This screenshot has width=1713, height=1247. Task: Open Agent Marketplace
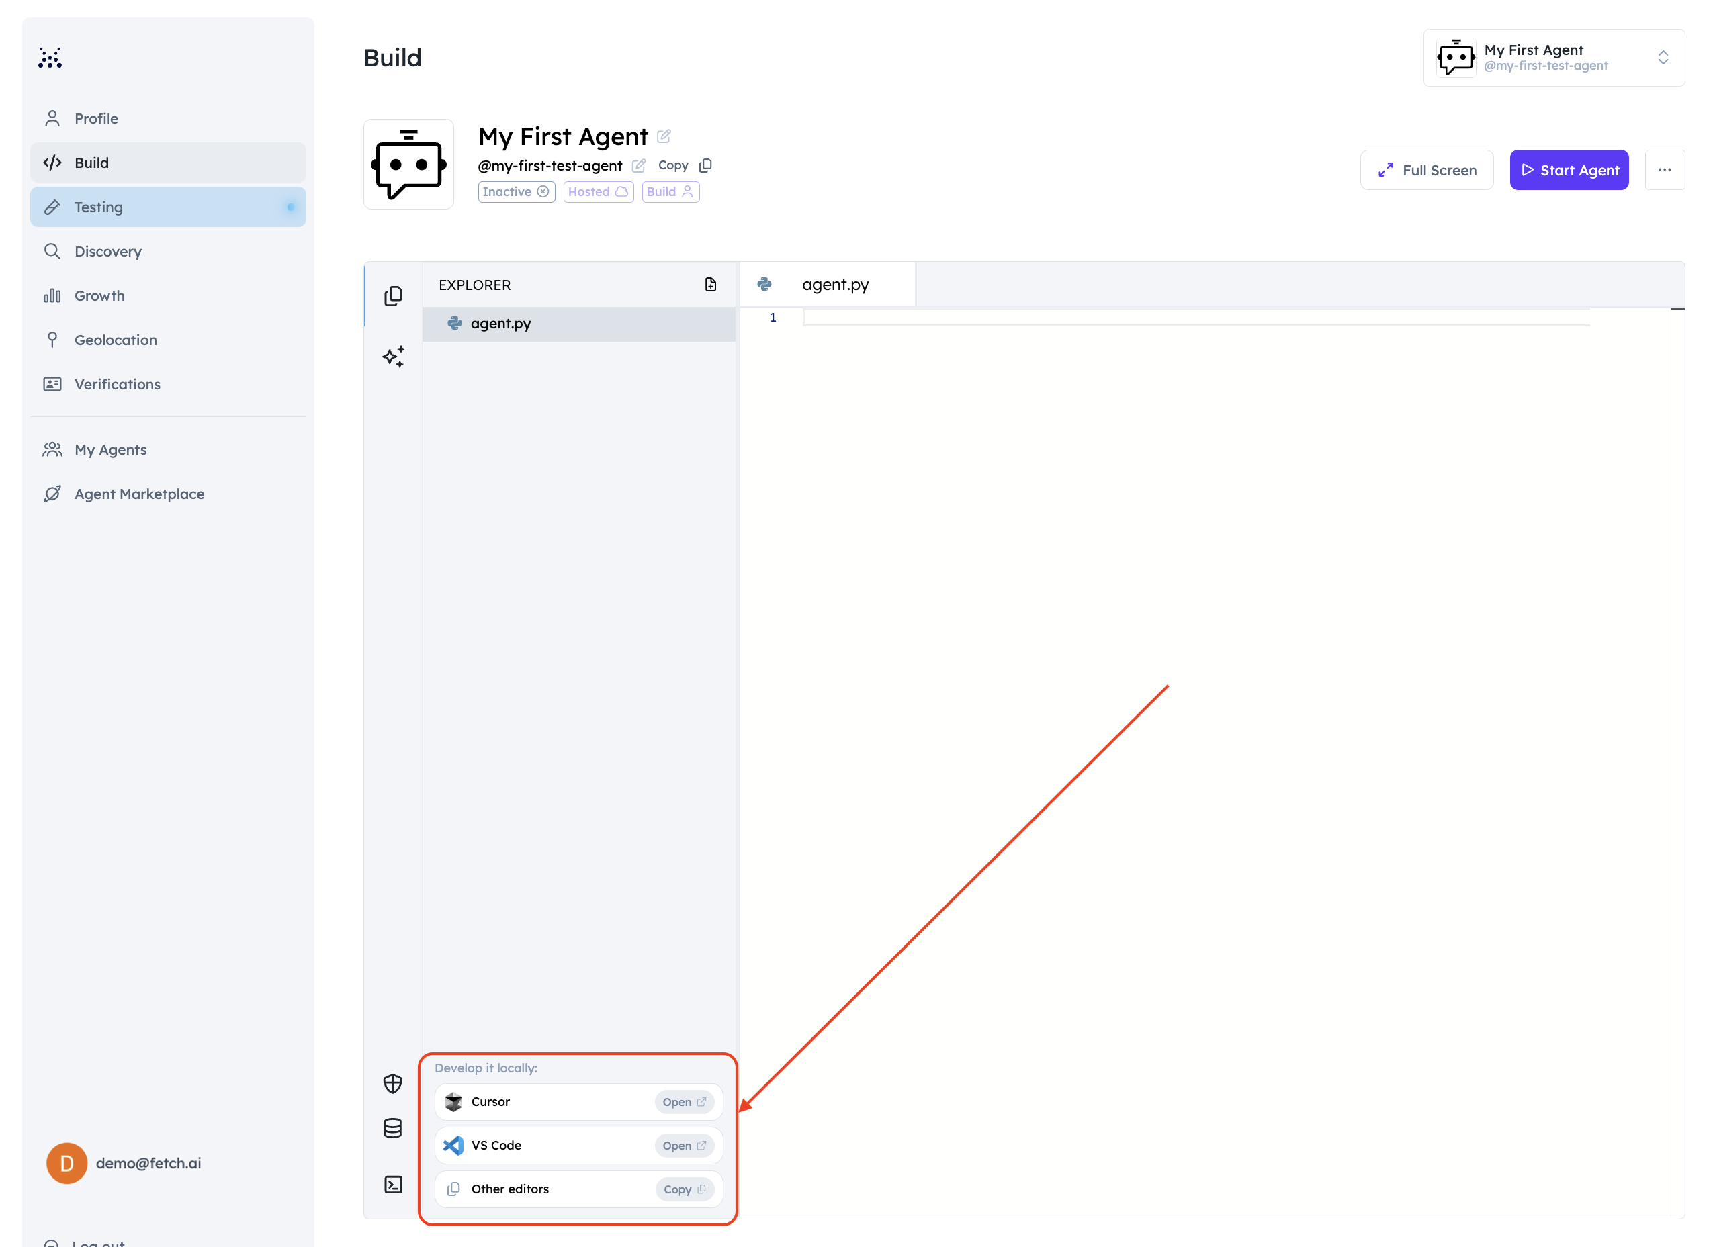(x=168, y=494)
